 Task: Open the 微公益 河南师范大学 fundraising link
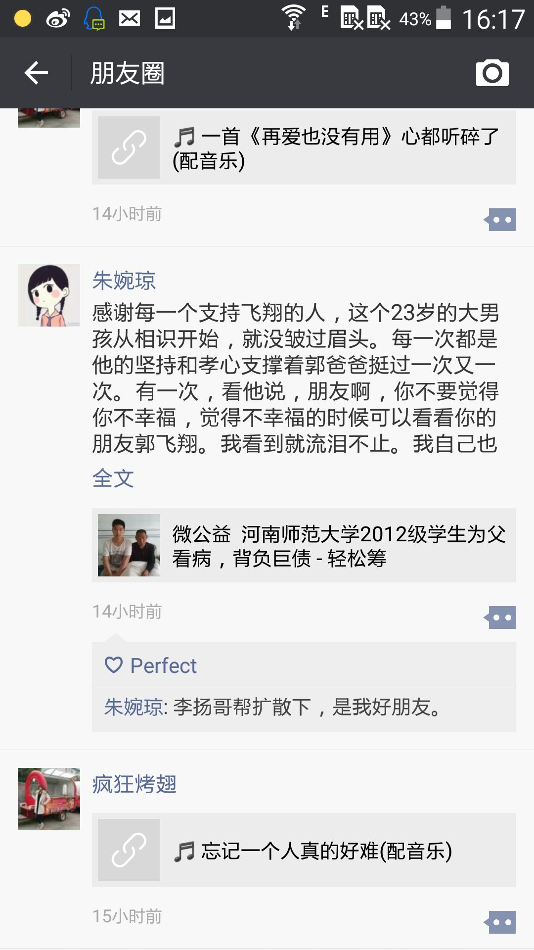click(338, 546)
